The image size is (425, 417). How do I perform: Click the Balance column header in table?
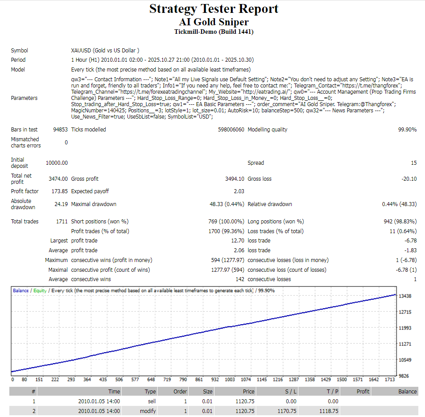(407, 391)
